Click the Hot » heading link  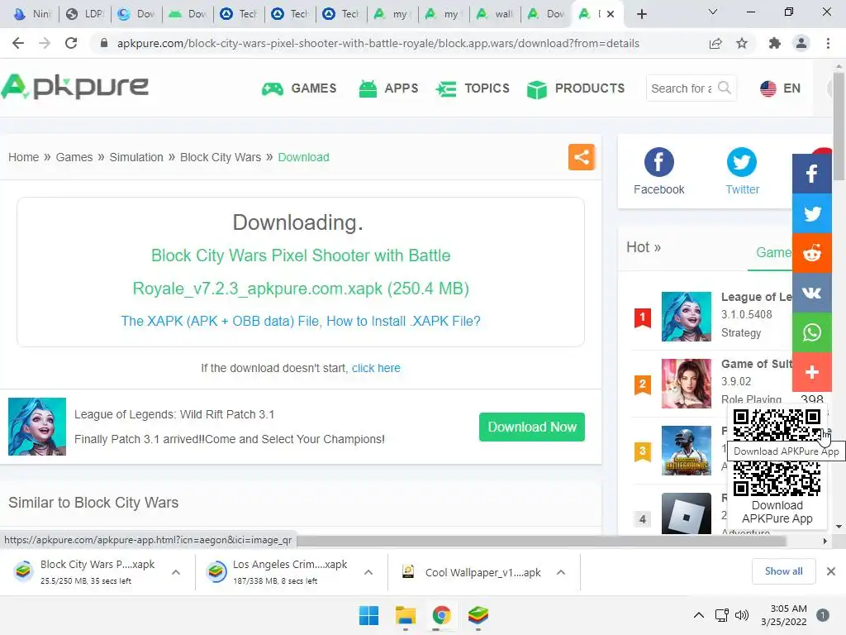point(643,247)
